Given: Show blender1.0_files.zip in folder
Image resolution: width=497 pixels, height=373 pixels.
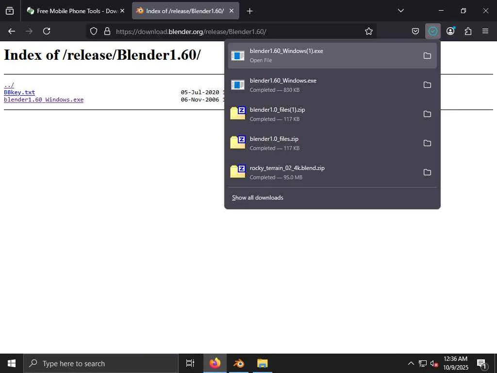Looking at the screenshot, I should coord(427,143).
